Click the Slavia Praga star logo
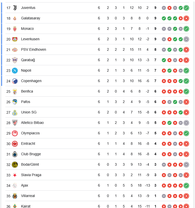 15,175
